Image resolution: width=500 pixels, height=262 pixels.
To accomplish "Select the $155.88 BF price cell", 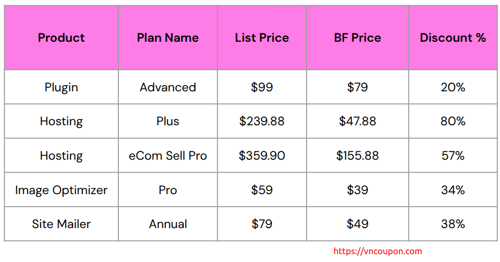I will coord(358,156).
